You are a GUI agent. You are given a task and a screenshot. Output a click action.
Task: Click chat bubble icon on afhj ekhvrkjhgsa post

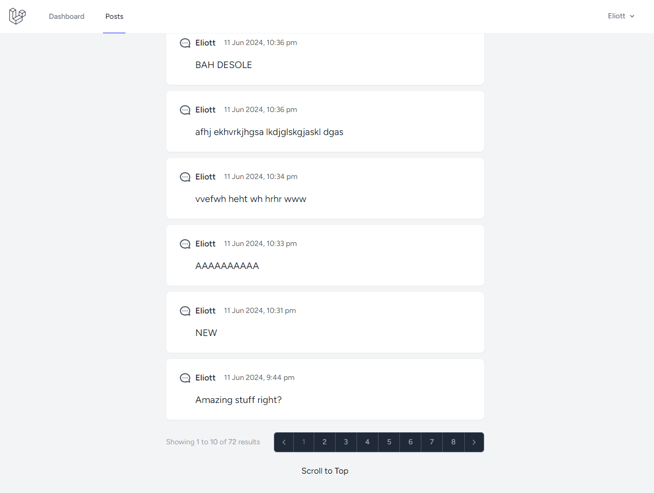coord(185,110)
